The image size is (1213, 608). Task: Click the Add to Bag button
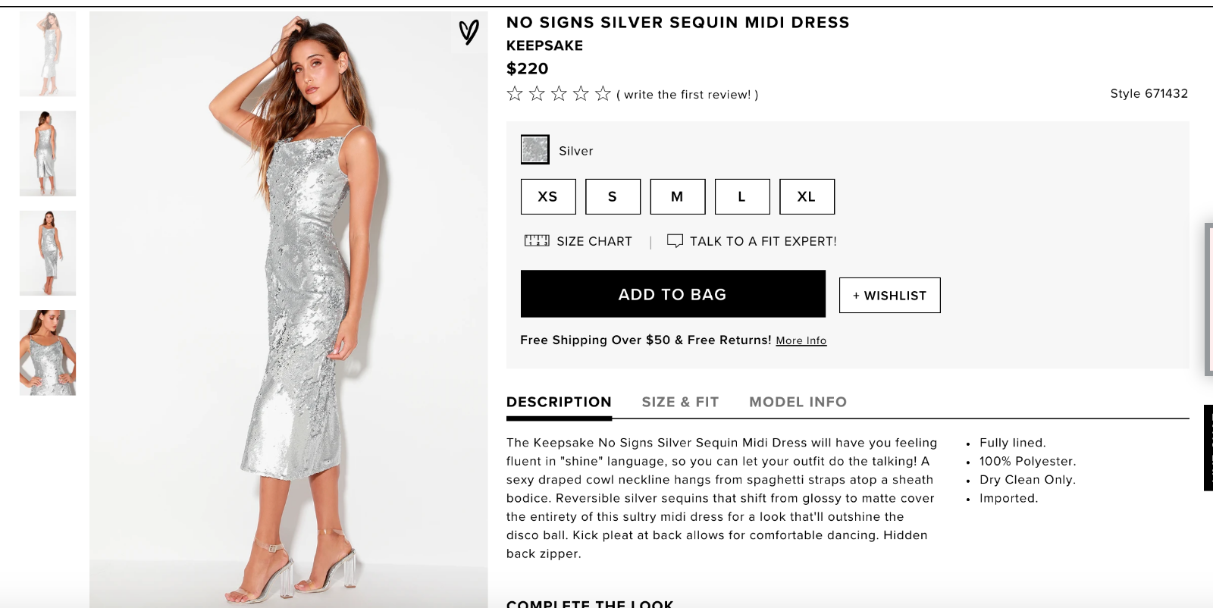[672, 294]
